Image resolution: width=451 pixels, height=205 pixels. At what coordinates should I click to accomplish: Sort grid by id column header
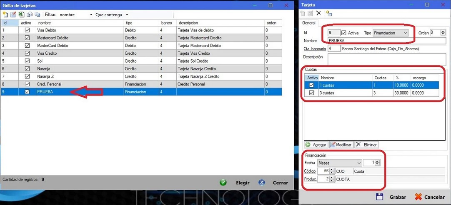(10, 23)
